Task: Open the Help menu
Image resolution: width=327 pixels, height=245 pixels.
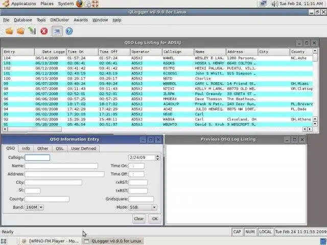Action: pos(117,20)
